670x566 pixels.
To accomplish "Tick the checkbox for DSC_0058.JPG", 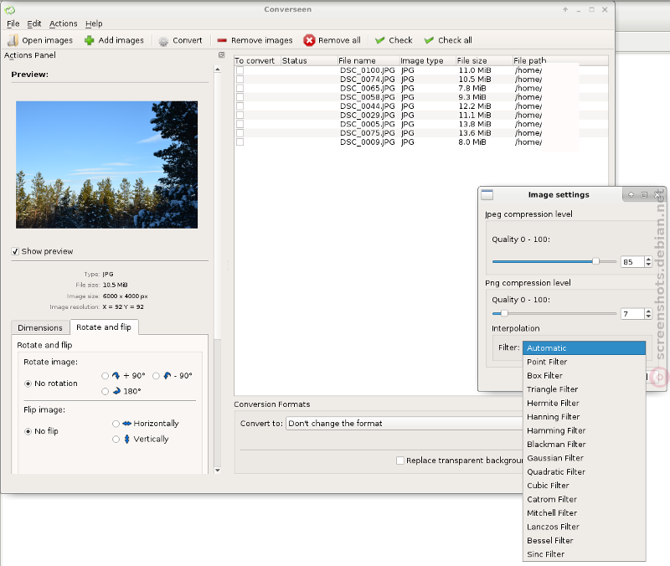I will (240, 97).
